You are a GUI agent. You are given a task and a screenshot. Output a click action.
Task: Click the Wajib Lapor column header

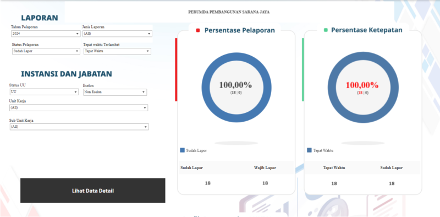(265, 168)
